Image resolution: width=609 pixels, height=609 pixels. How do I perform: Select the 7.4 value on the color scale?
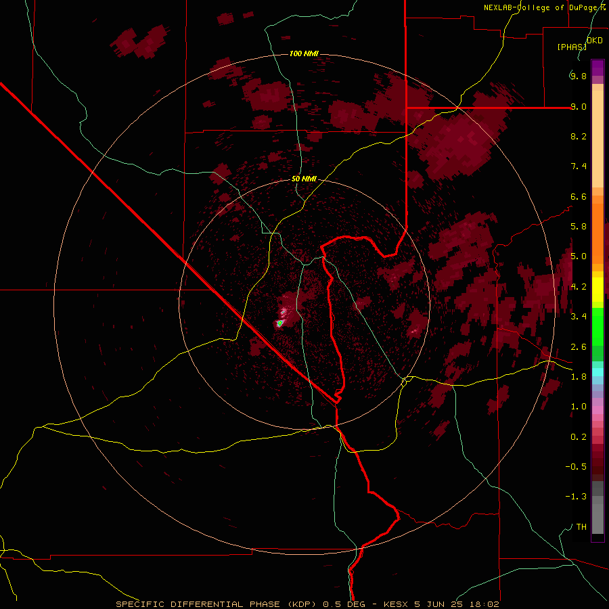[x=578, y=166]
